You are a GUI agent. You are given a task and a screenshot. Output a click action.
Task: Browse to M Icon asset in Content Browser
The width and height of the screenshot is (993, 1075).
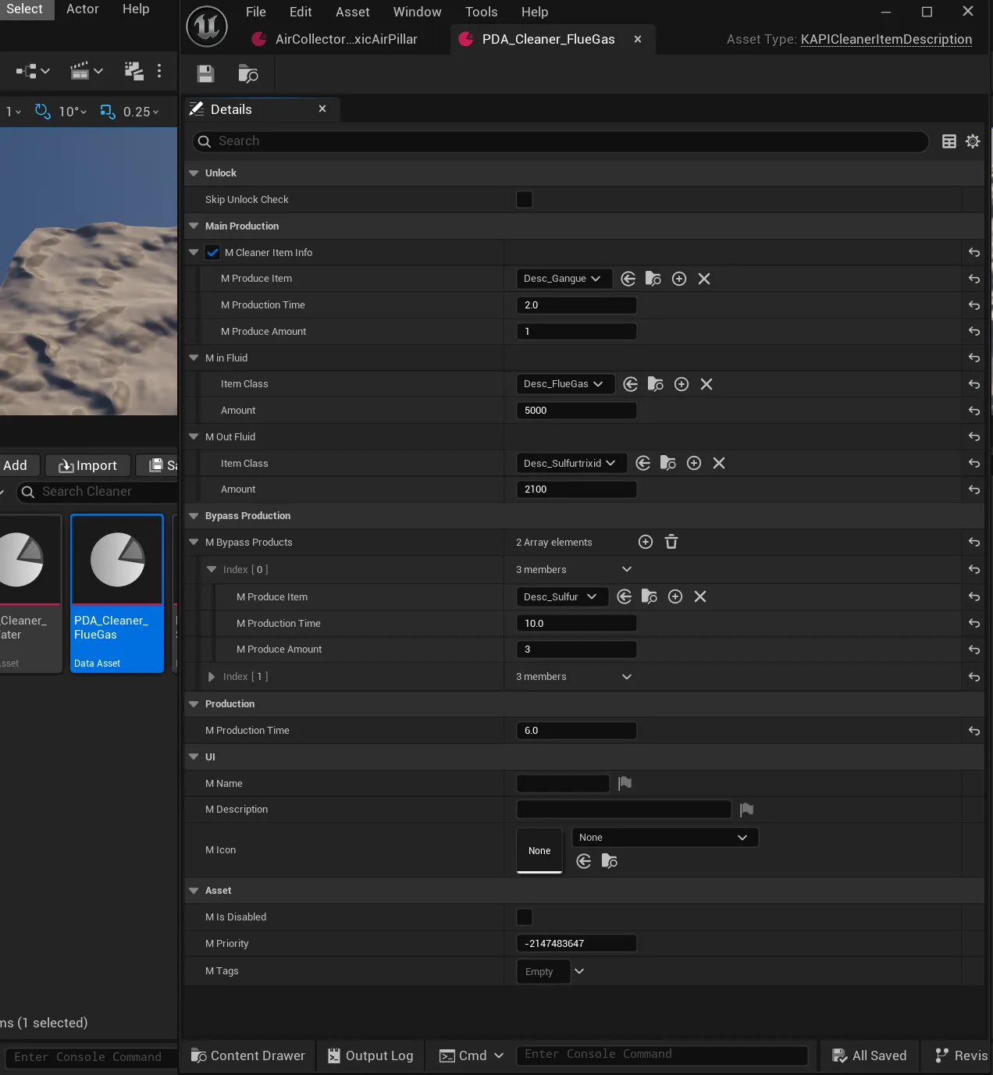[x=610, y=861]
